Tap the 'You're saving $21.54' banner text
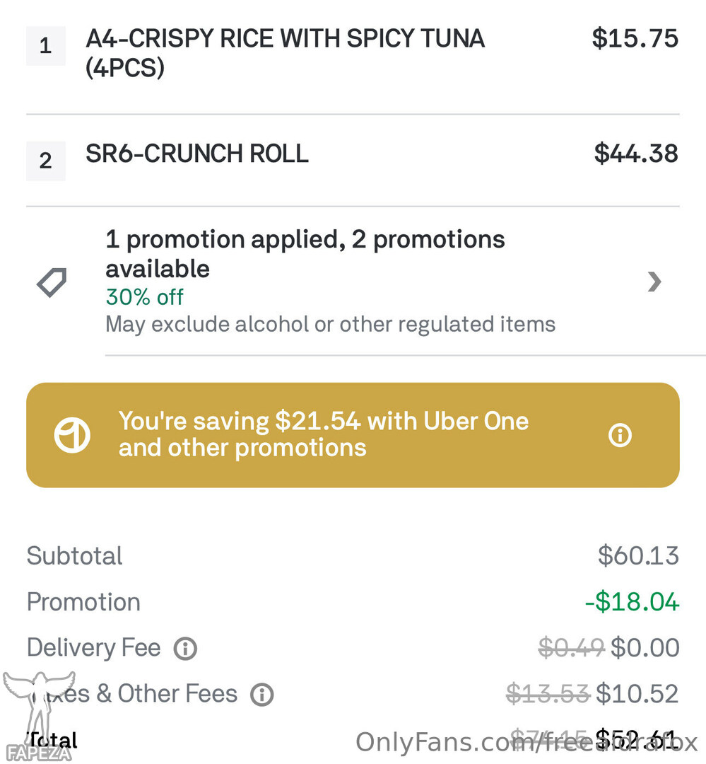This screenshot has width=706, height=764. [x=323, y=434]
